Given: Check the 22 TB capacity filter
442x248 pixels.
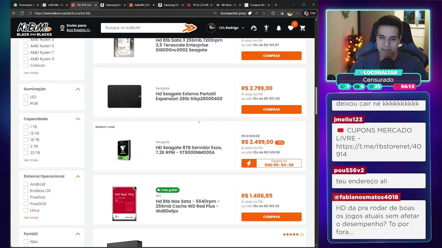Looking at the screenshot, I should click(26, 153).
